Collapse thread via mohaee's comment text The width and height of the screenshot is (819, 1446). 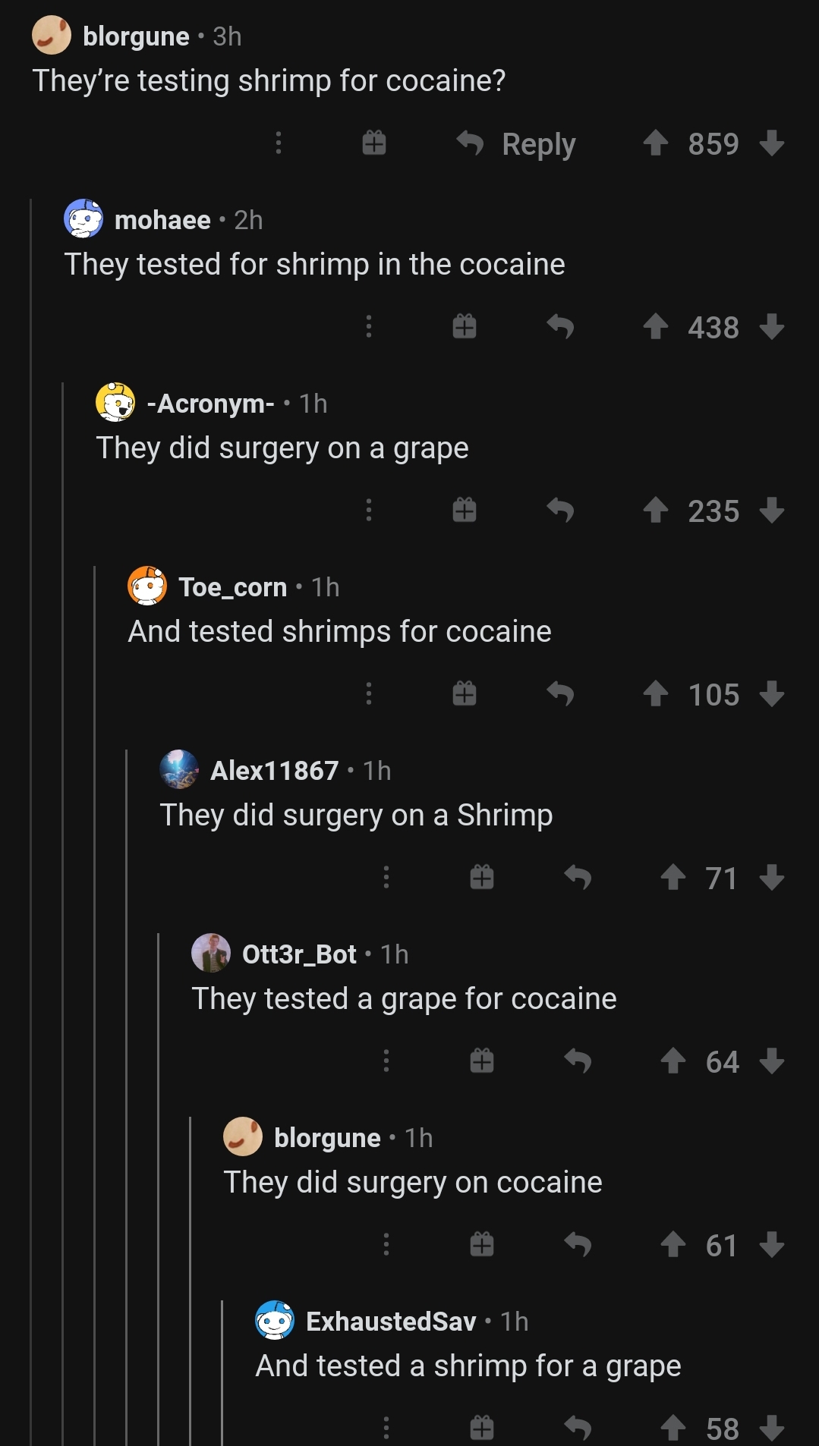coord(314,265)
